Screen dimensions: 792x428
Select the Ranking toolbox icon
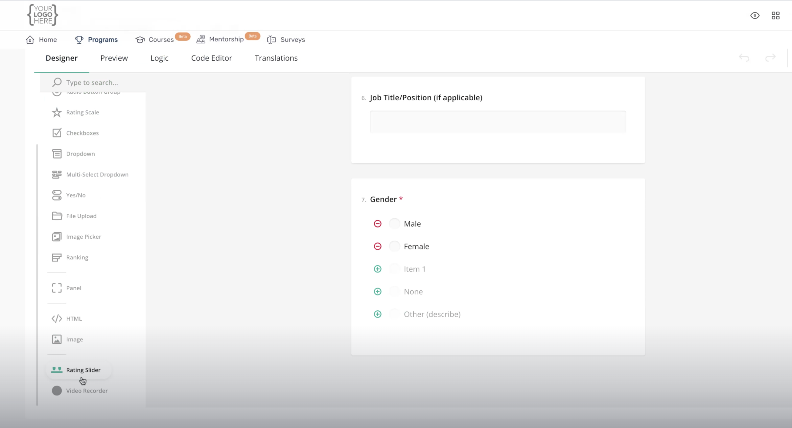(x=57, y=257)
